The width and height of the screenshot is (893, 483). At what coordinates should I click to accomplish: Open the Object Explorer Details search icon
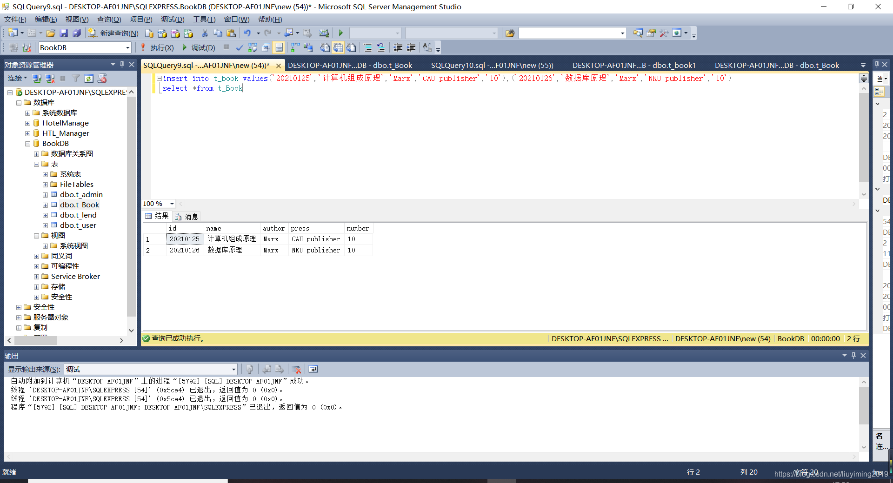638,33
